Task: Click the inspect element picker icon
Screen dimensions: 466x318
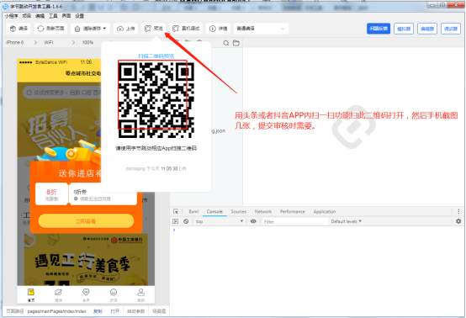Action: [176, 211]
